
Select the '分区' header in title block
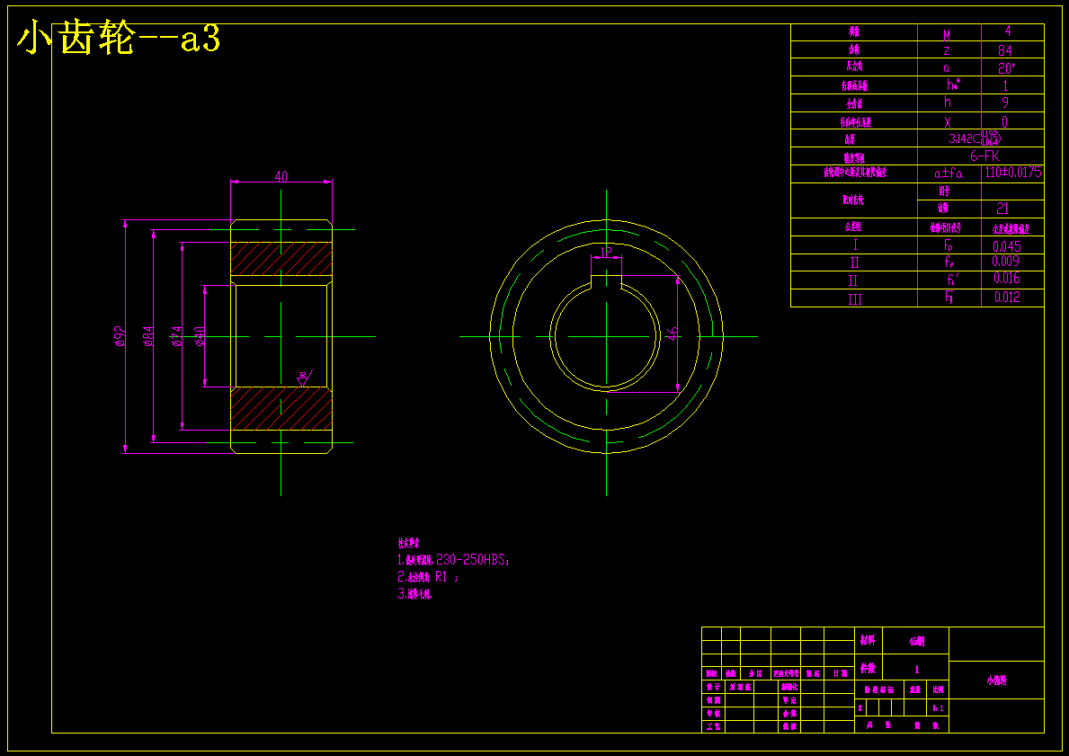pyautogui.click(x=755, y=673)
